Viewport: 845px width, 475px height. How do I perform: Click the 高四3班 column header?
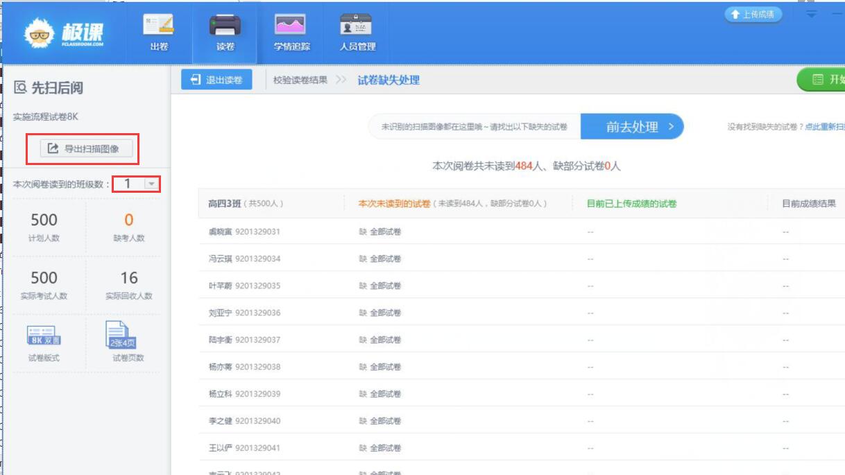point(246,204)
